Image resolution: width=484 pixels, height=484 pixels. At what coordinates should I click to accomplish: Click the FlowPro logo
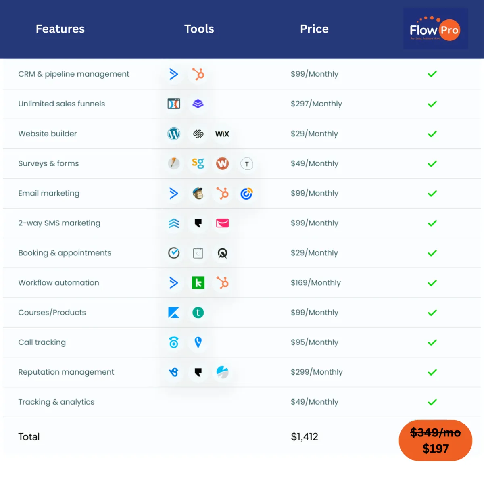click(436, 29)
